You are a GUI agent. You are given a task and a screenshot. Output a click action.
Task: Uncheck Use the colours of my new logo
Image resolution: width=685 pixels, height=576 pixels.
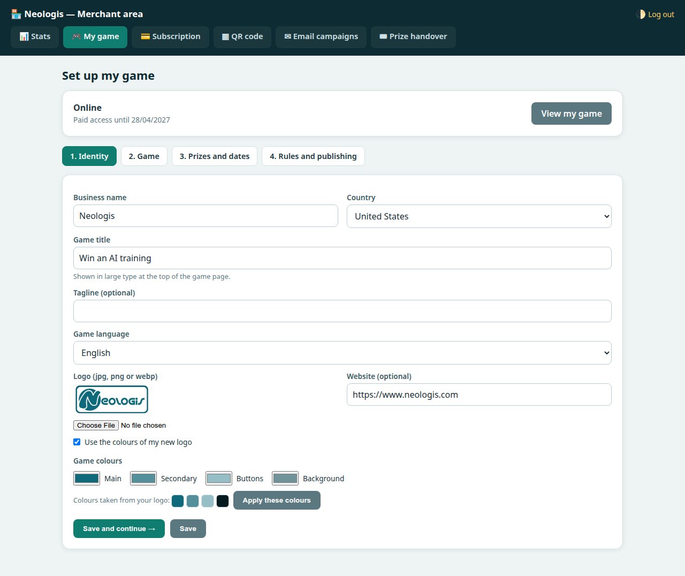pos(77,442)
